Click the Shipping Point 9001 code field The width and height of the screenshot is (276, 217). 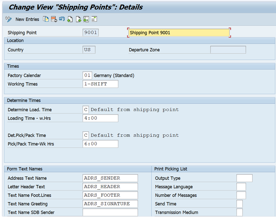[x=91, y=33]
